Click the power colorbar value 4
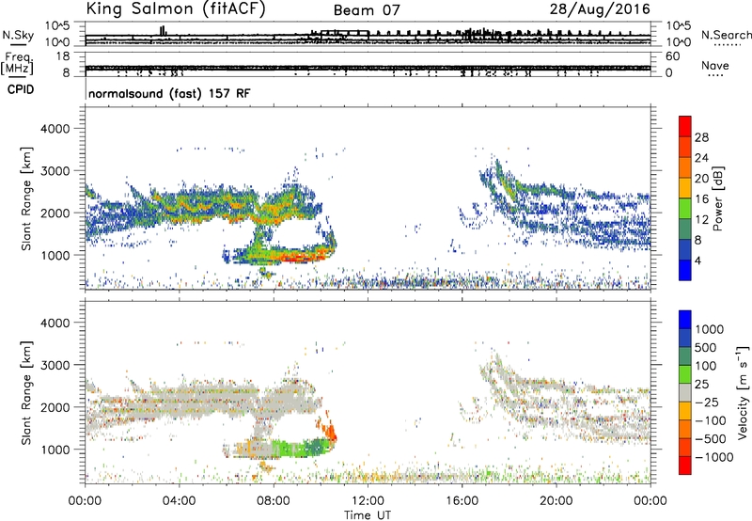This screenshot has height=521, width=752. pyautogui.click(x=697, y=261)
